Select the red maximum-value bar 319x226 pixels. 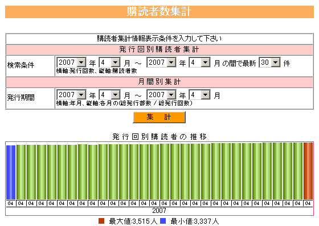click(308, 171)
